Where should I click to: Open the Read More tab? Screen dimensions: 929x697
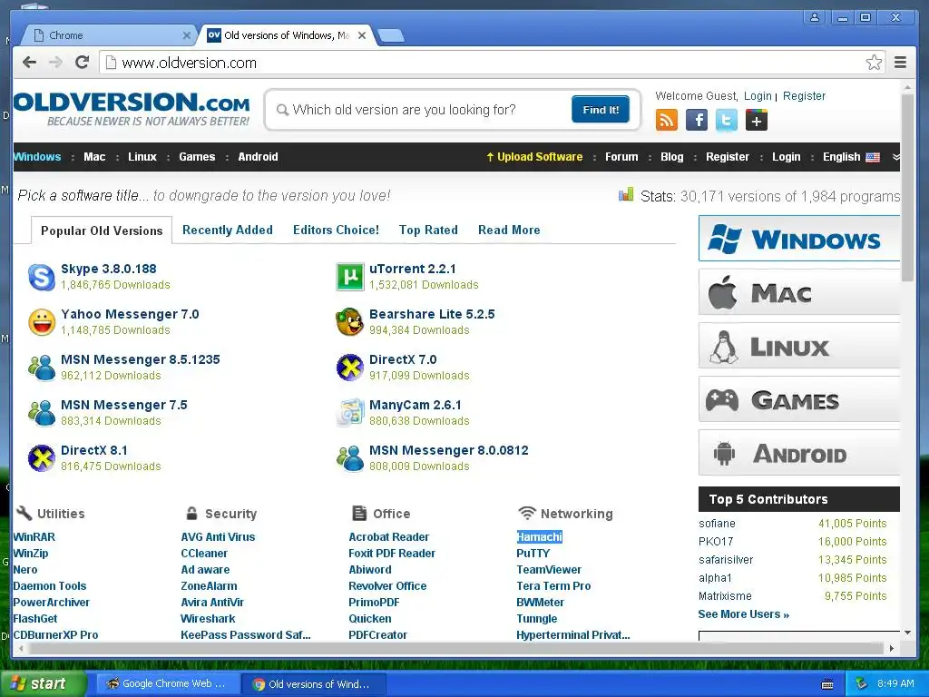click(x=509, y=230)
